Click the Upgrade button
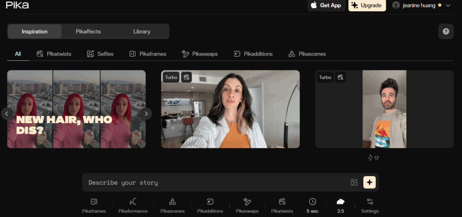The image size is (462, 217). (x=367, y=5)
